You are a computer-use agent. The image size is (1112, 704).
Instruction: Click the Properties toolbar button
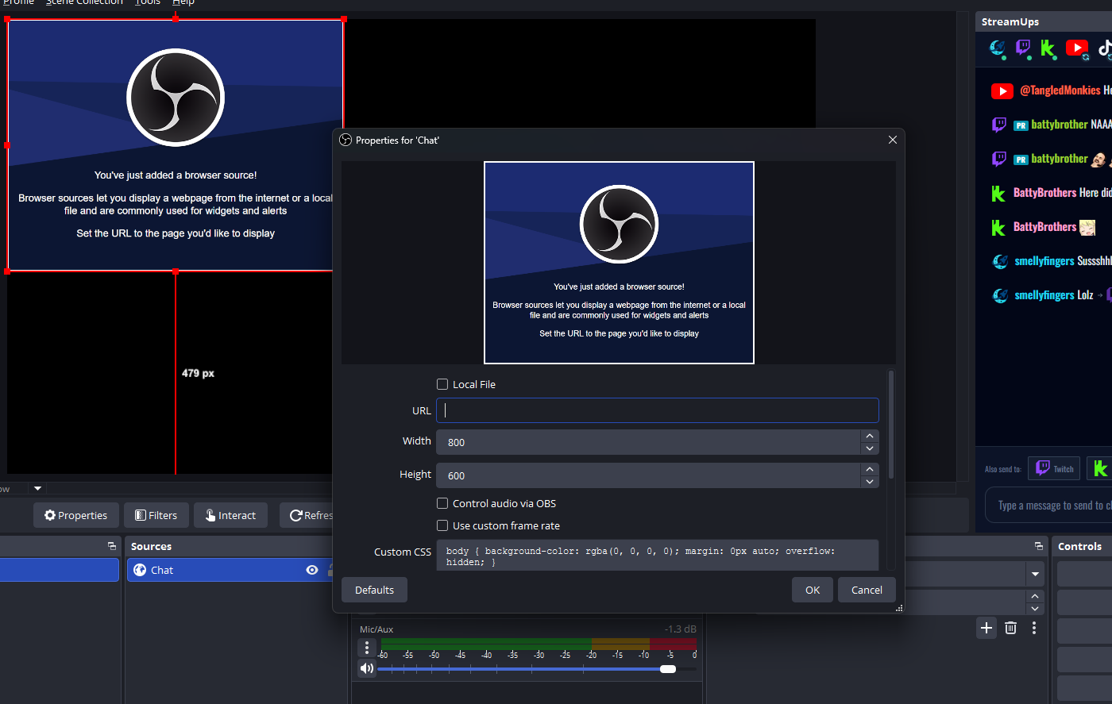click(76, 515)
